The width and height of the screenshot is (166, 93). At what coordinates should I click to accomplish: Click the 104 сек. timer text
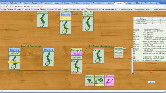(152, 72)
